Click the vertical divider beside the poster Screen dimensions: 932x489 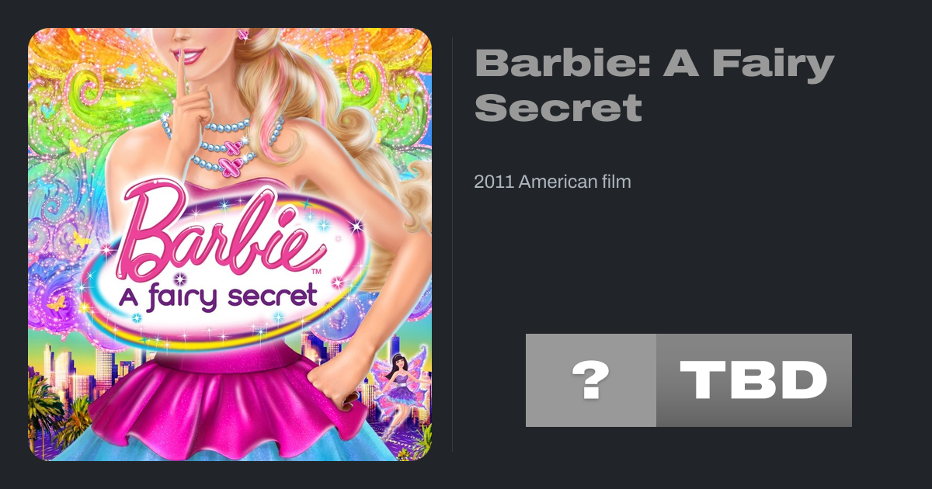coord(453,244)
